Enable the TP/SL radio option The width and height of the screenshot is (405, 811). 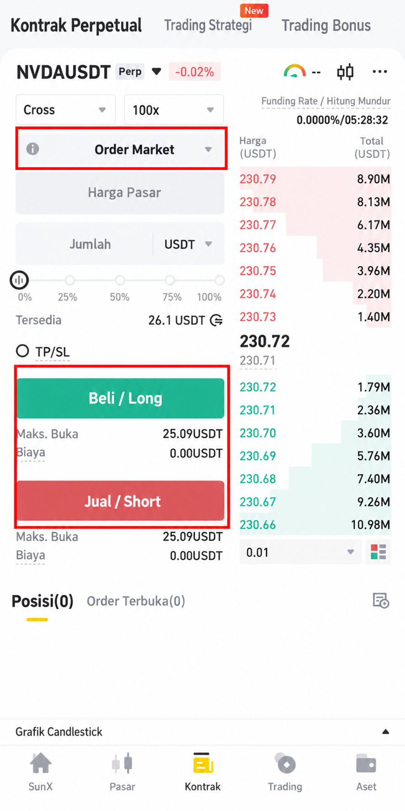[x=22, y=351]
